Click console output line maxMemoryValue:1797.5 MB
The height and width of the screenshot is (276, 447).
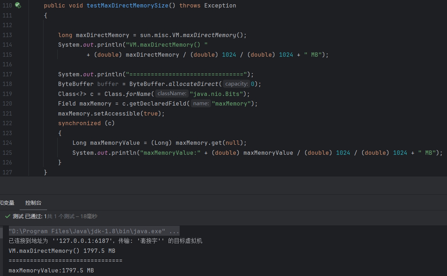point(51,271)
